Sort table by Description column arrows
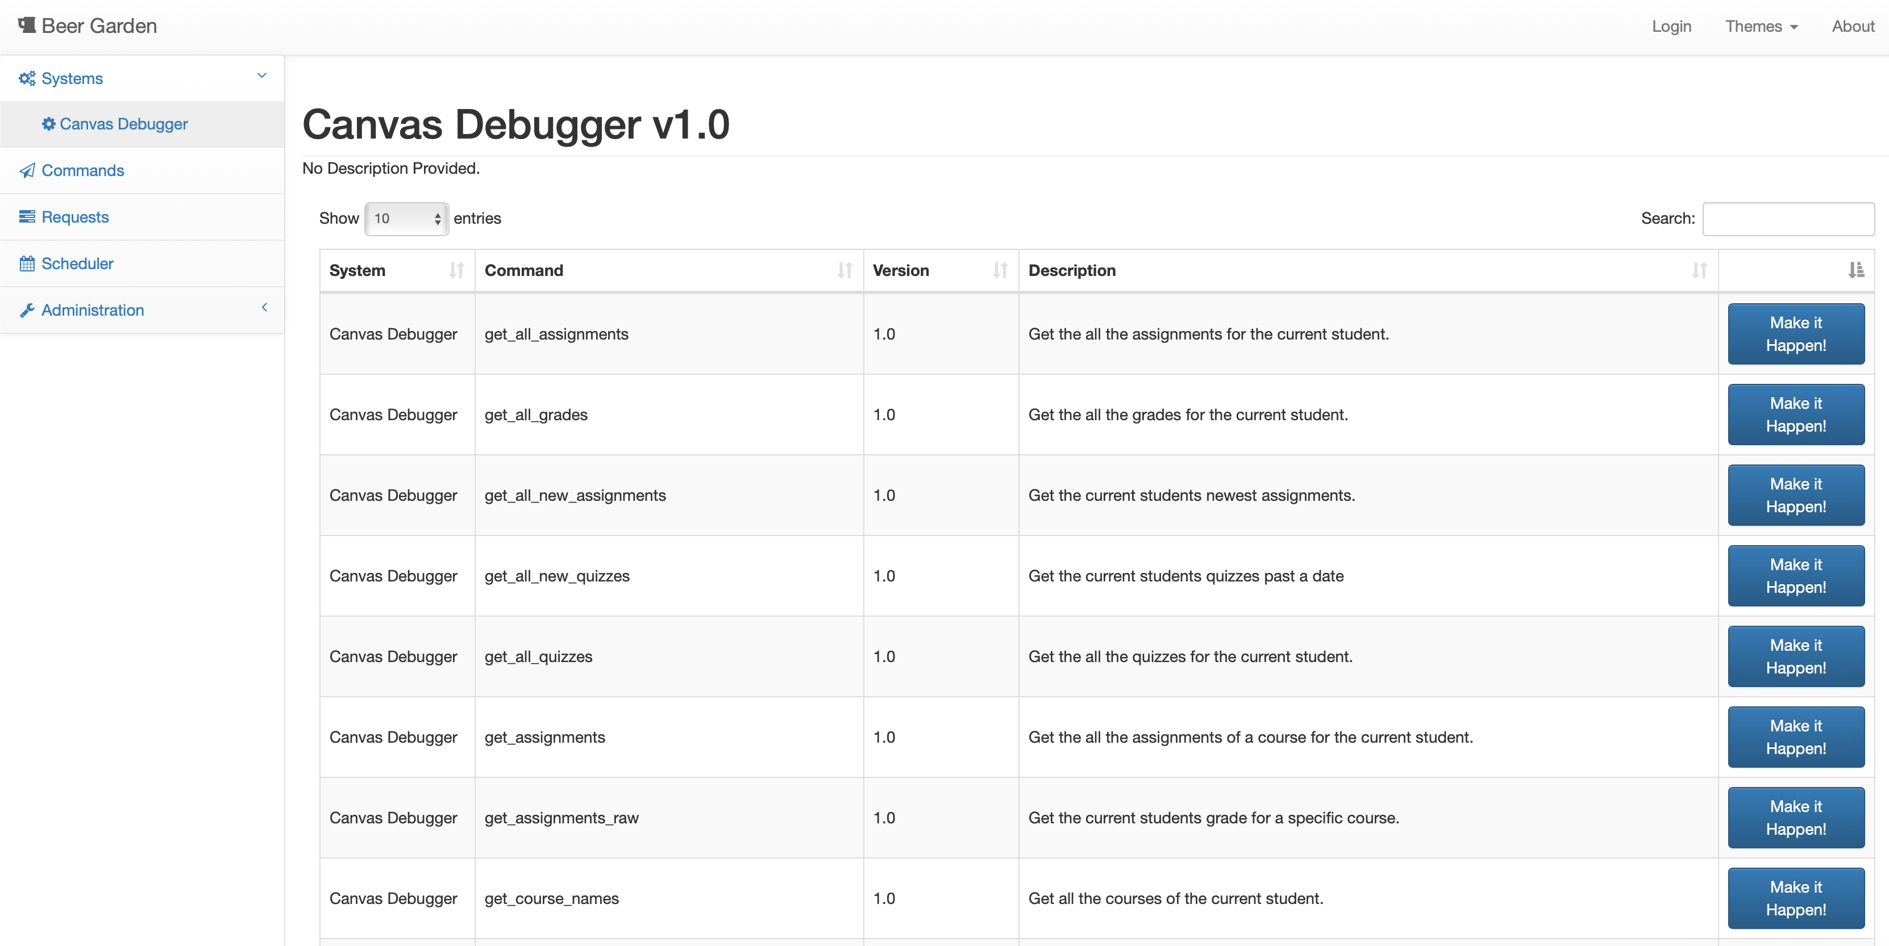This screenshot has width=1889, height=946. [1699, 270]
